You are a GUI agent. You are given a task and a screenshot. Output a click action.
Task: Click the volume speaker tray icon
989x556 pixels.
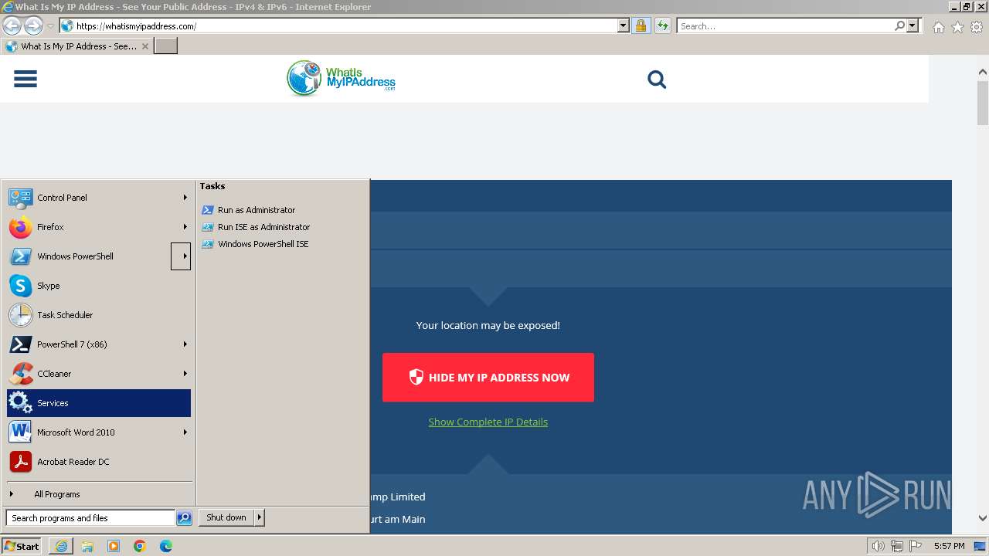click(878, 546)
